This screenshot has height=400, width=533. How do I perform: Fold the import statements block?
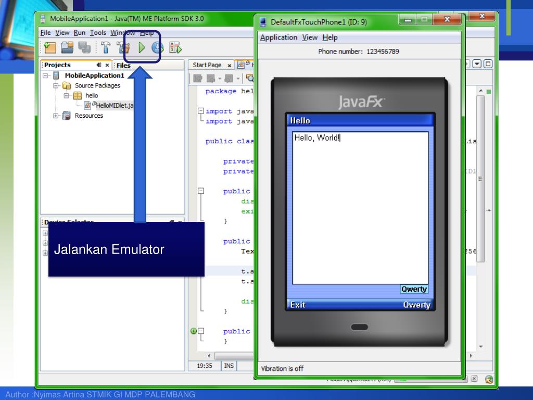(x=201, y=111)
